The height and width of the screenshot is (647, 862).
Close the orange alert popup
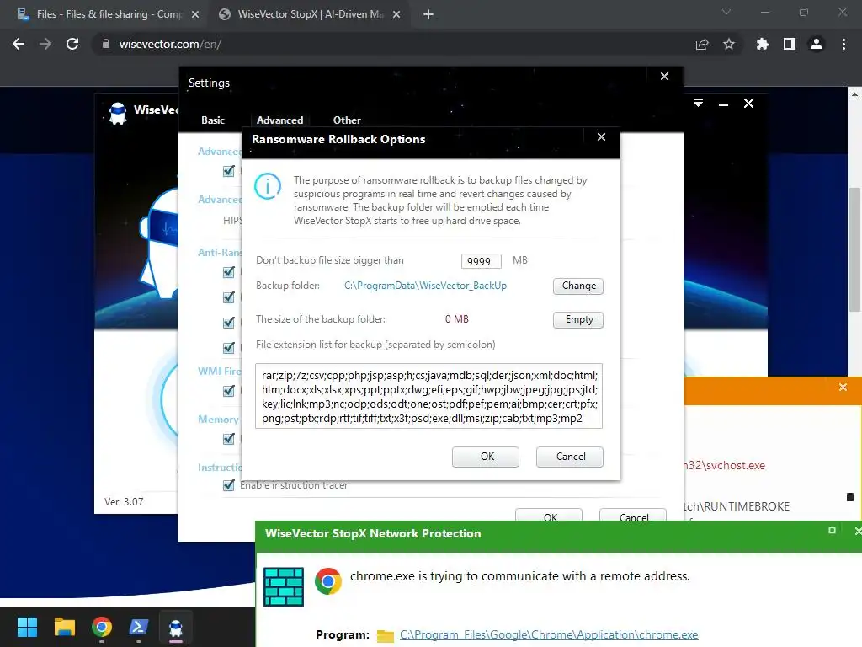843,388
